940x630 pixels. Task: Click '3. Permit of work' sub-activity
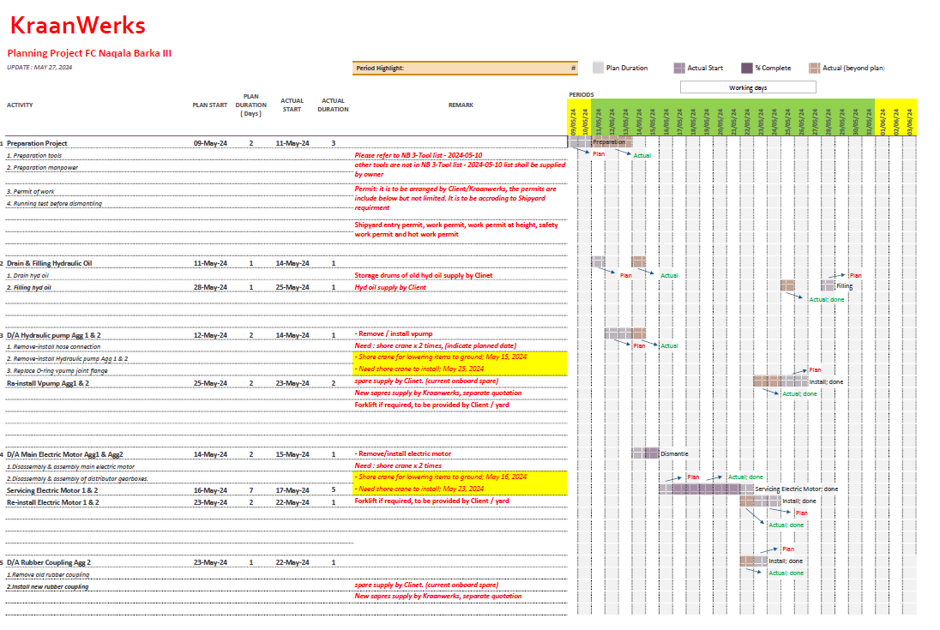(31, 192)
